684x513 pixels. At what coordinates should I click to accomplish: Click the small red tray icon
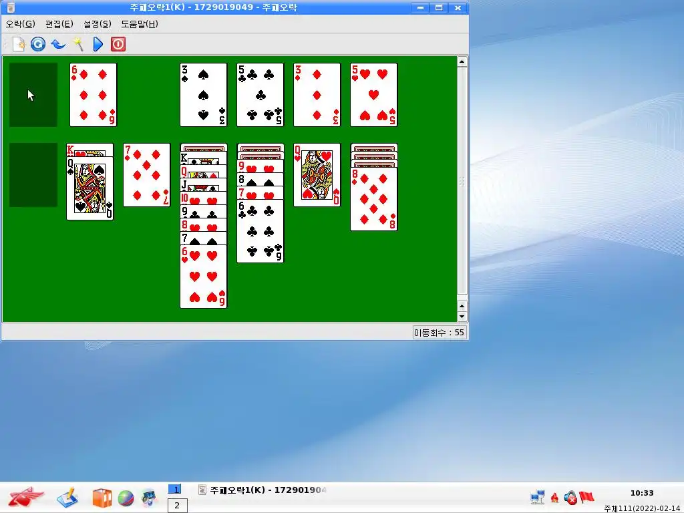tap(554, 498)
